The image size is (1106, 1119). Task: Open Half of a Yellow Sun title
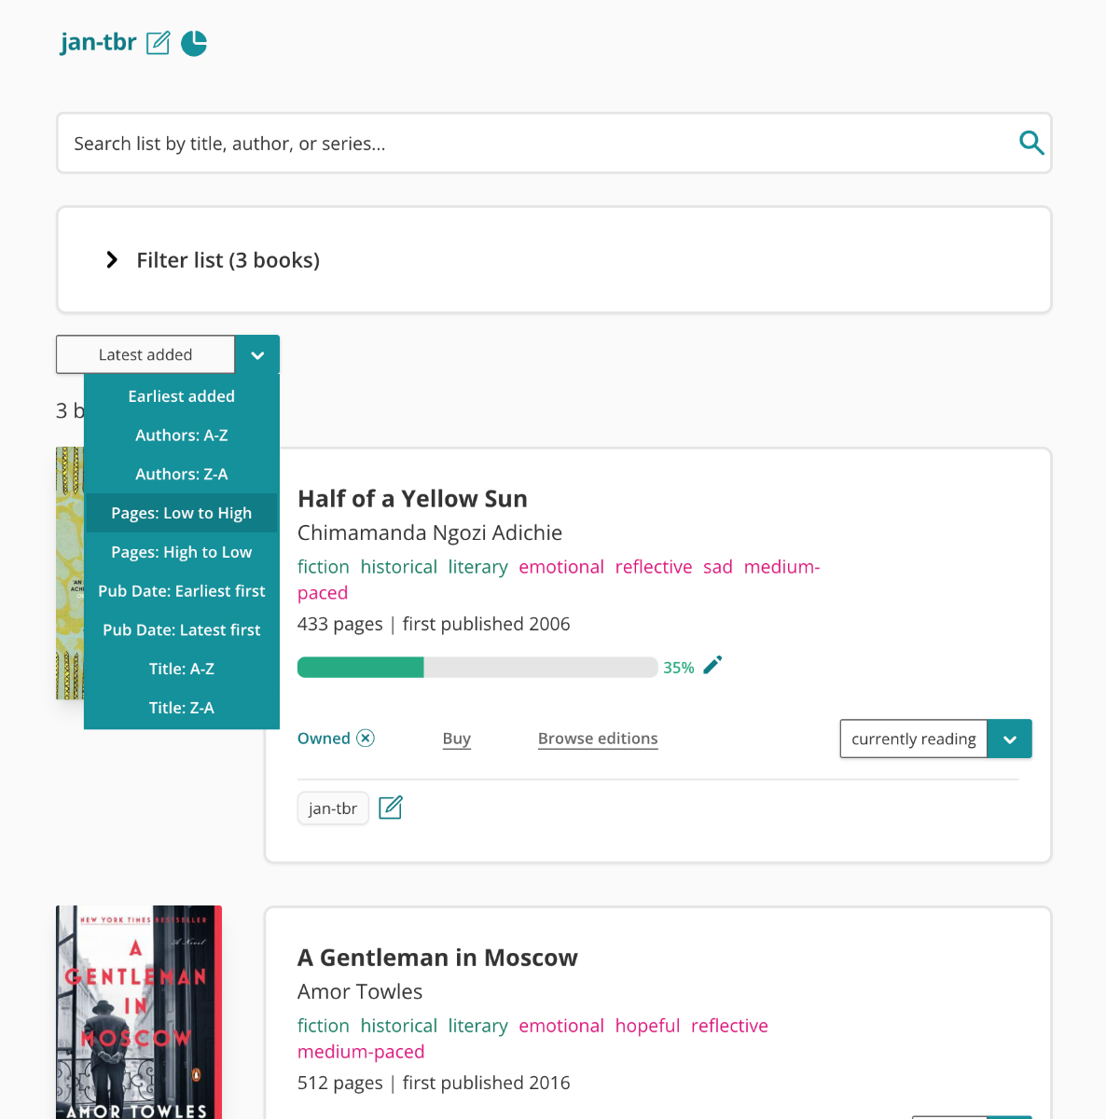[x=412, y=499]
